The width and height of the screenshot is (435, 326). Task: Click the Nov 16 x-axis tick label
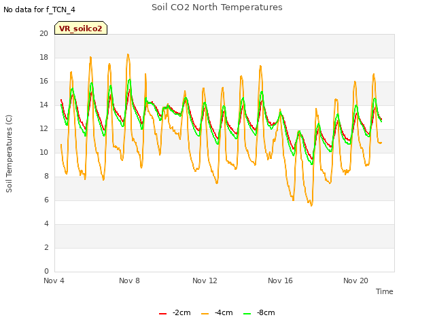coord(280,280)
